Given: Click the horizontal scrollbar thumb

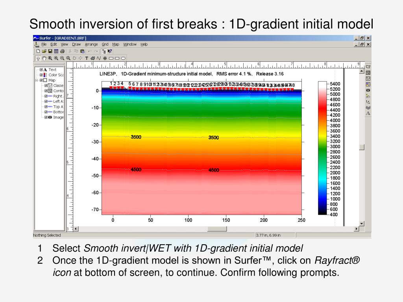Looking at the screenshot, I should click(217, 229).
